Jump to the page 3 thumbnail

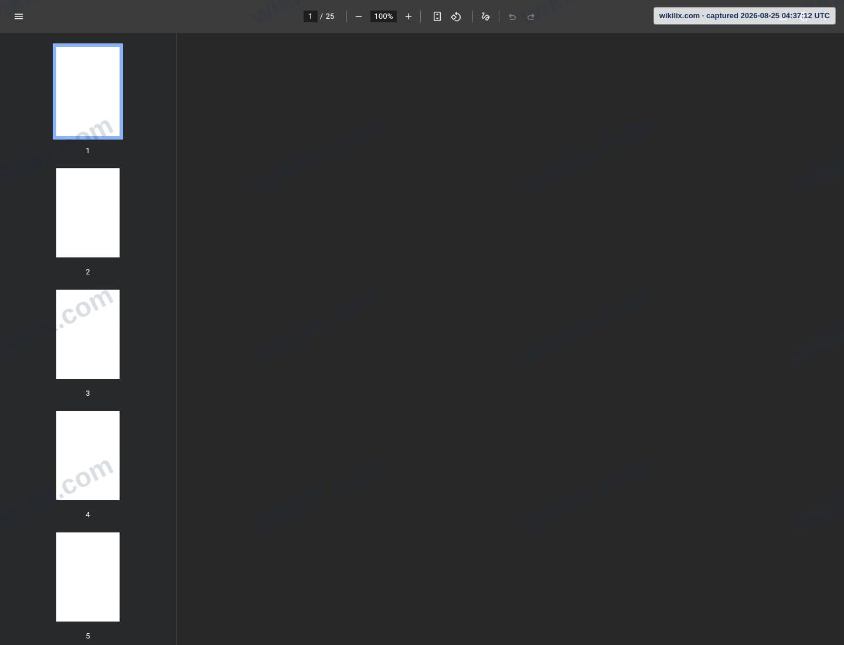(88, 334)
